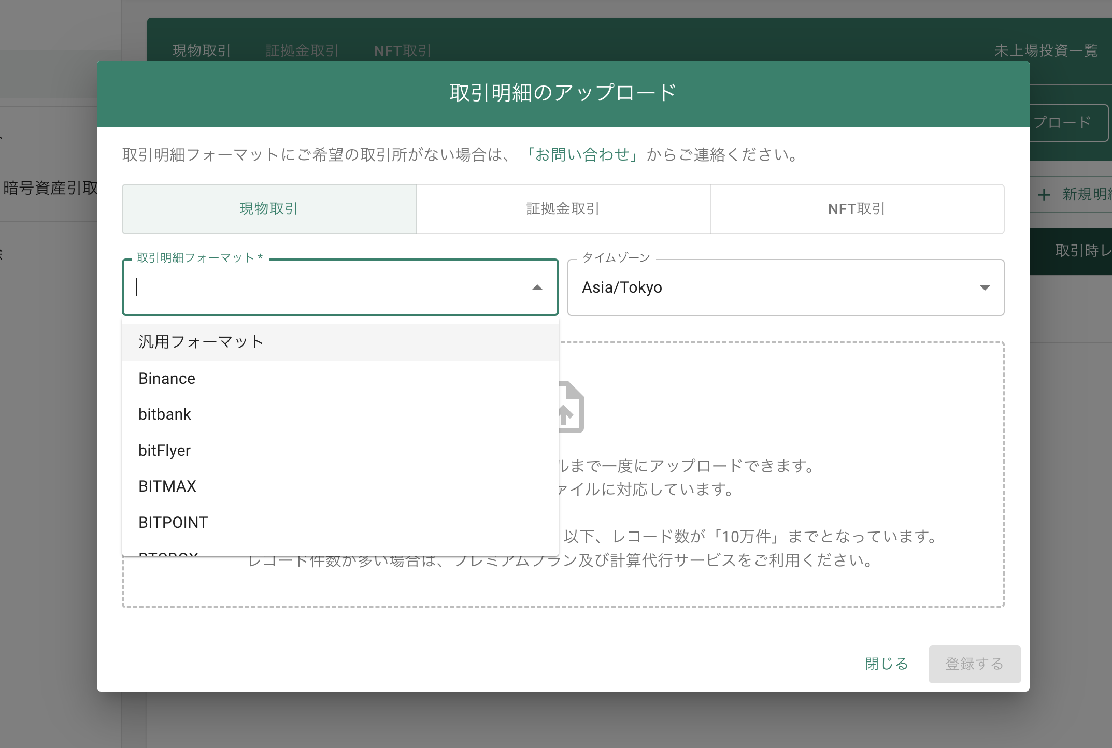Open 未上場投資一覧 in background header
This screenshot has width=1112, height=748.
[x=1046, y=51]
